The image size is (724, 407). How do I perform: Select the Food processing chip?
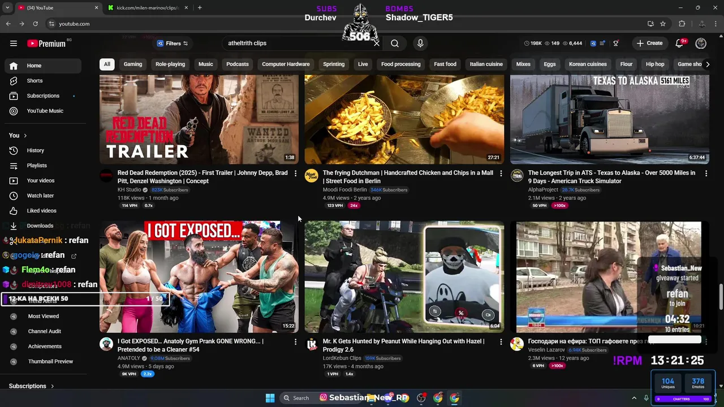(401, 64)
